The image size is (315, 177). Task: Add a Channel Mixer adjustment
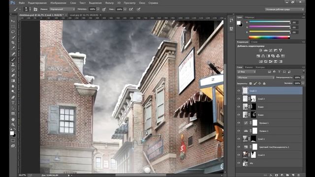click(278, 56)
